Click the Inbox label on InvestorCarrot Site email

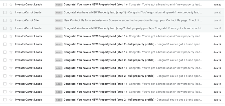coord(58,20)
